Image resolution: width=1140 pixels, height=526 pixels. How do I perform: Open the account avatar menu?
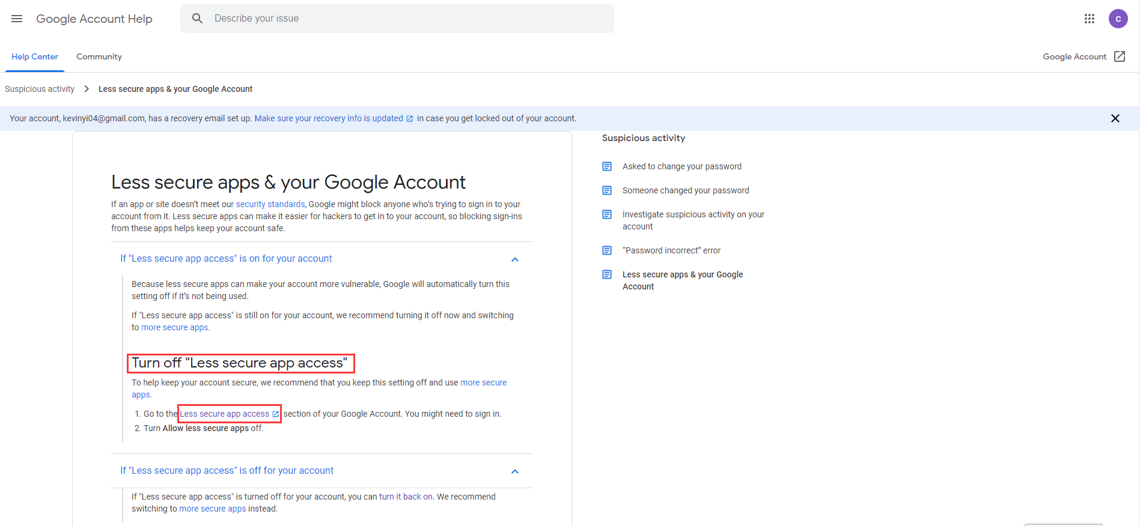click(x=1118, y=19)
